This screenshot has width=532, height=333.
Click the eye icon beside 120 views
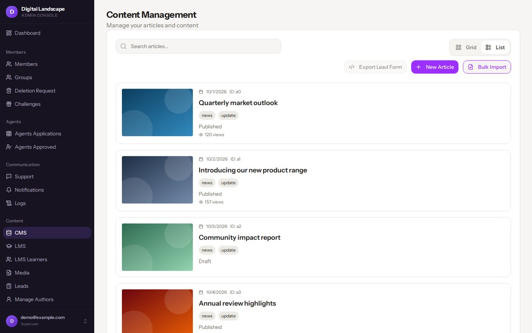click(201, 135)
